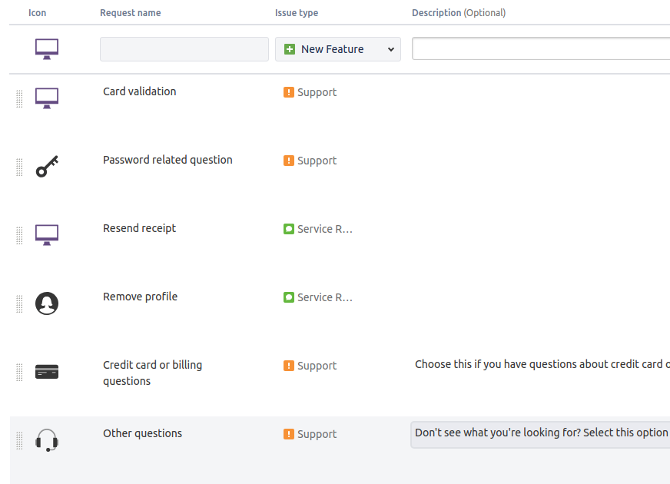Click the green Service Request icon for Remove profile
Screen dimensions: 670x484
click(x=289, y=297)
